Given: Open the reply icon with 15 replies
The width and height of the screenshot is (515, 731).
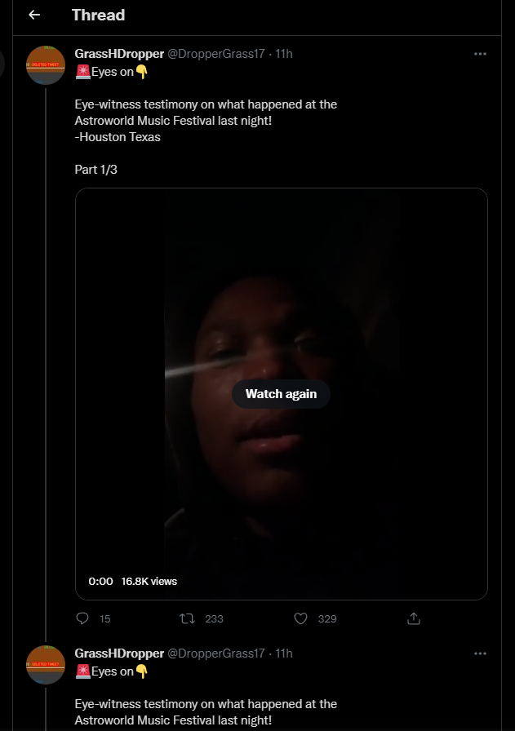Looking at the screenshot, I should [82, 618].
